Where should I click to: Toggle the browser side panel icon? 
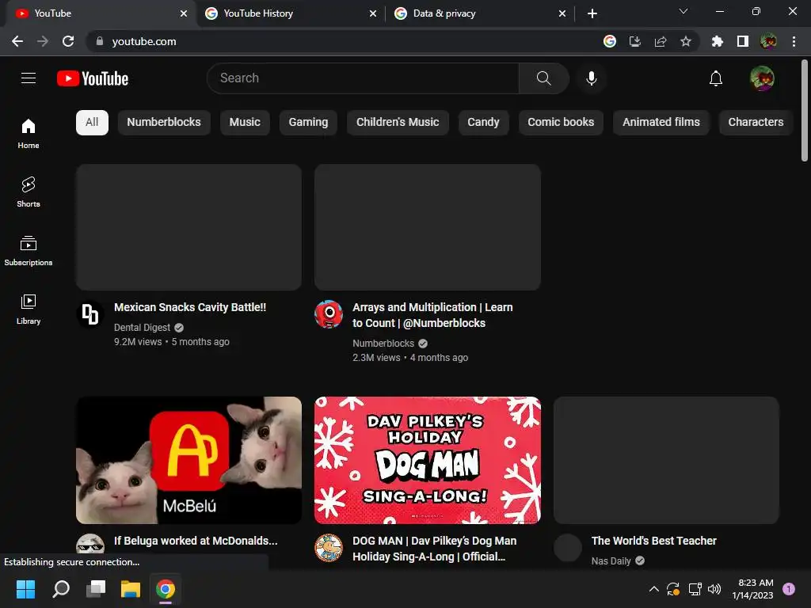click(743, 41)
